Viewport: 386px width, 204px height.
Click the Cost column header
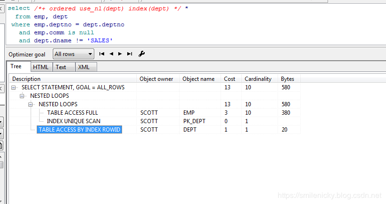[231, 79]
